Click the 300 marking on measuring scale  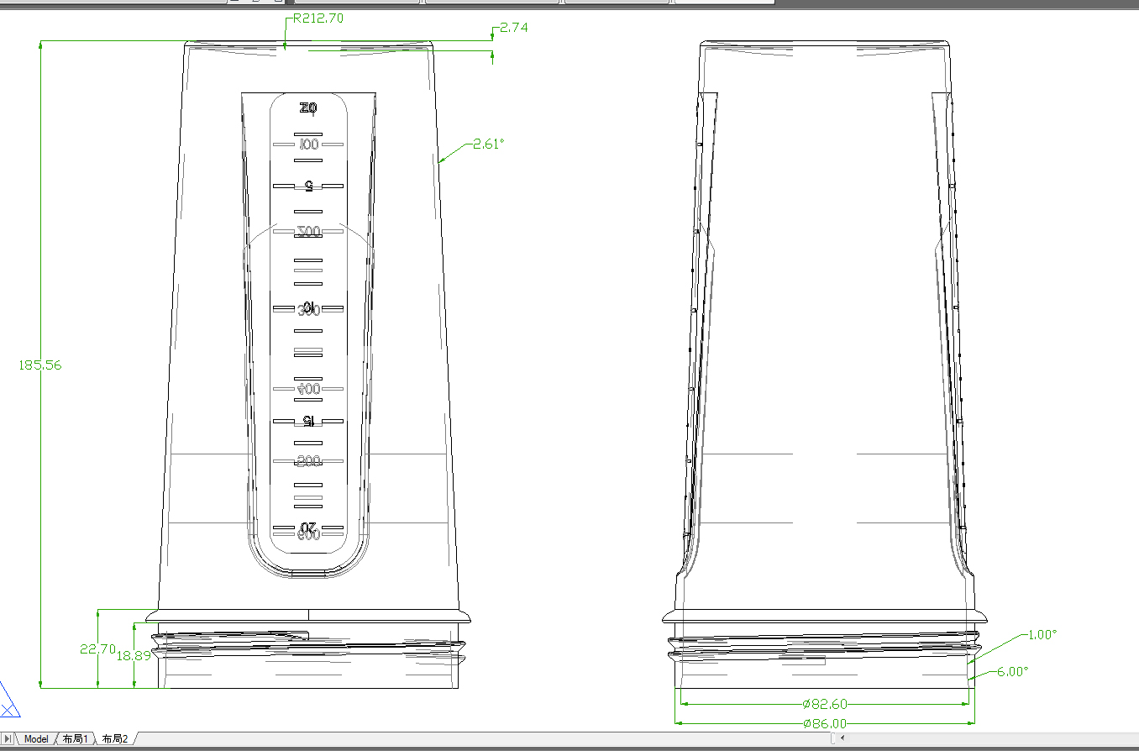(308, 310)
